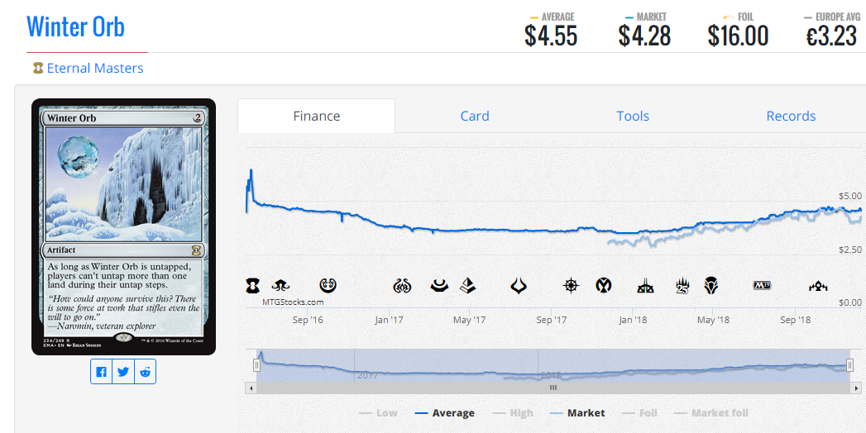Click the Rivals of Ixalan set icon

645,286
